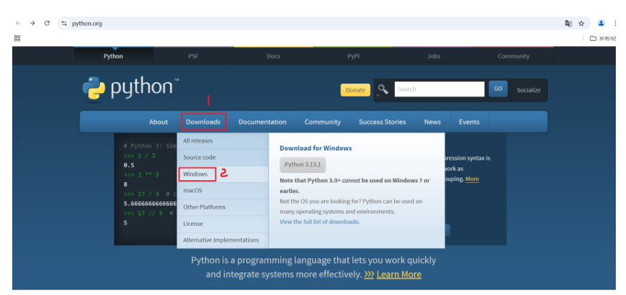This screenshot has width=626, height=295.
Task: Click the Python logo
Action: point(131,88)
